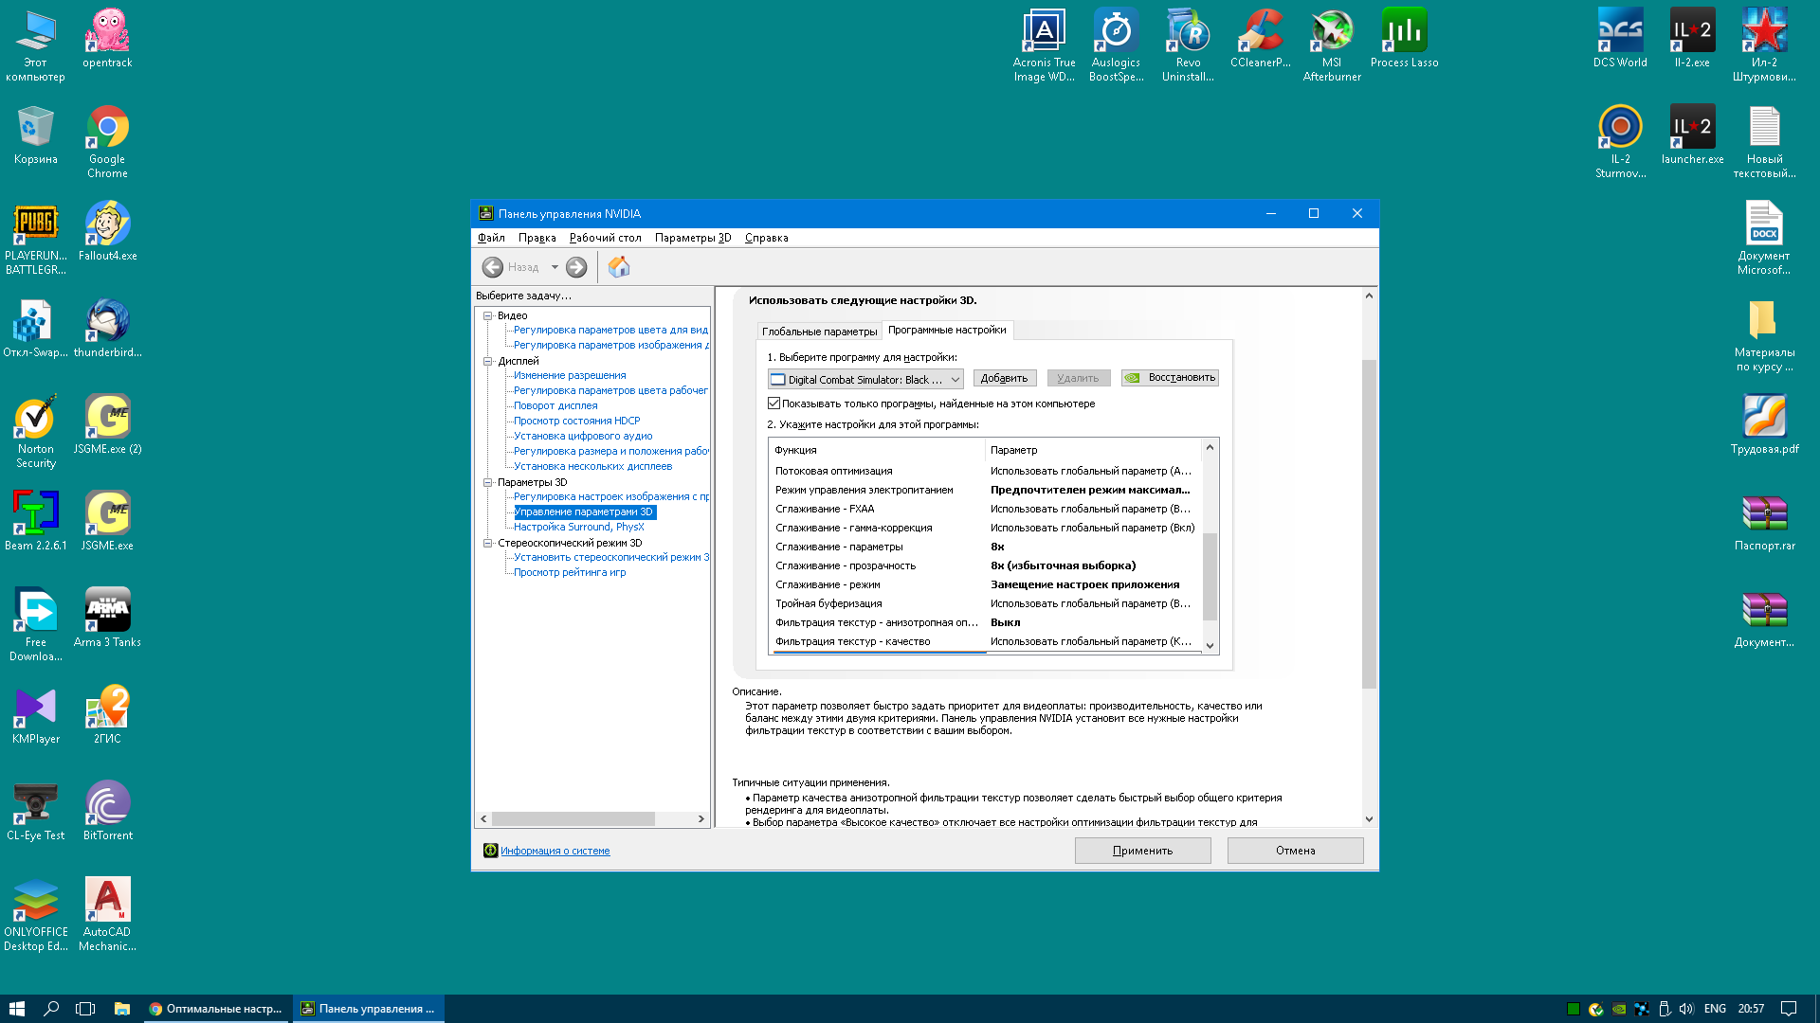Click the Google Chrome desktop icon
The height and width of the screenshot is (1023, 1820).
pos(107,141)
